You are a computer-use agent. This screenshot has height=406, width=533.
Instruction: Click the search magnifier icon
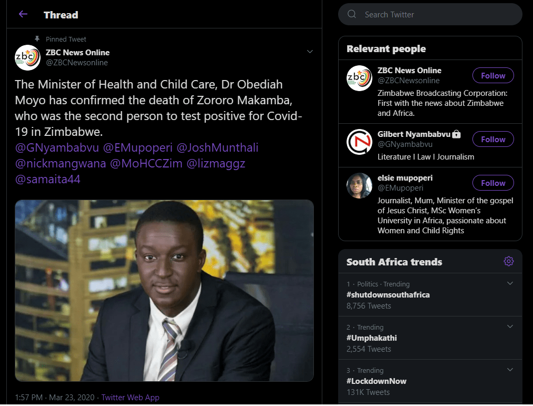pos(352,15)
